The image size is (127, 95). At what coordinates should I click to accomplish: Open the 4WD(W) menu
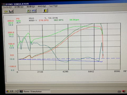(42, 6)
